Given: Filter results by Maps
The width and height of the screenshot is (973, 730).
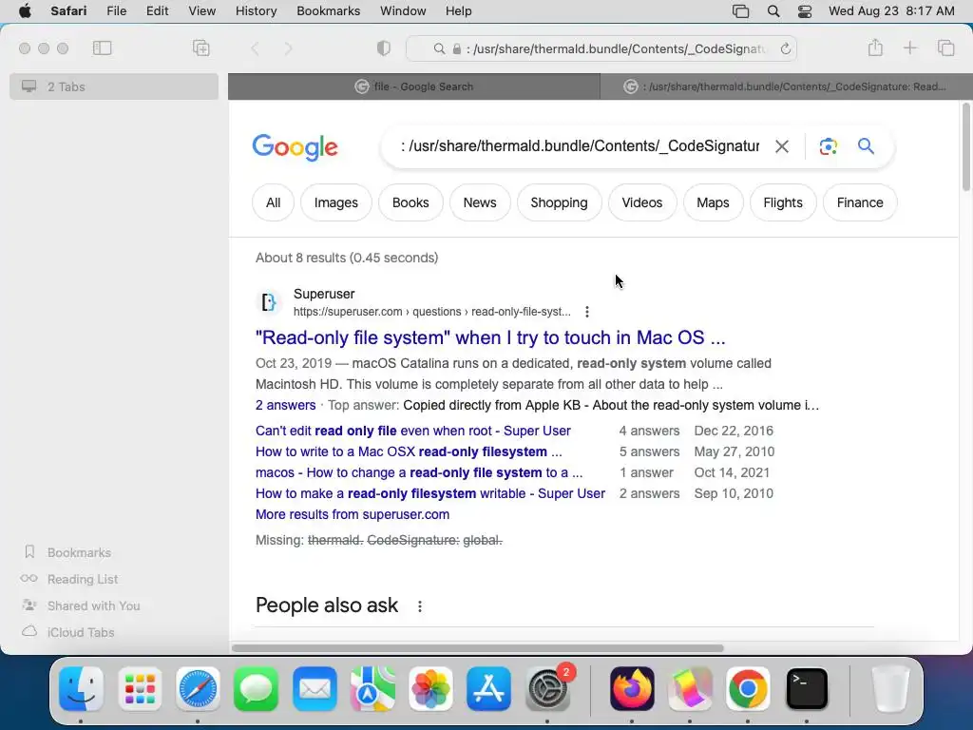Looking at the screenshot, I should 713,202.
